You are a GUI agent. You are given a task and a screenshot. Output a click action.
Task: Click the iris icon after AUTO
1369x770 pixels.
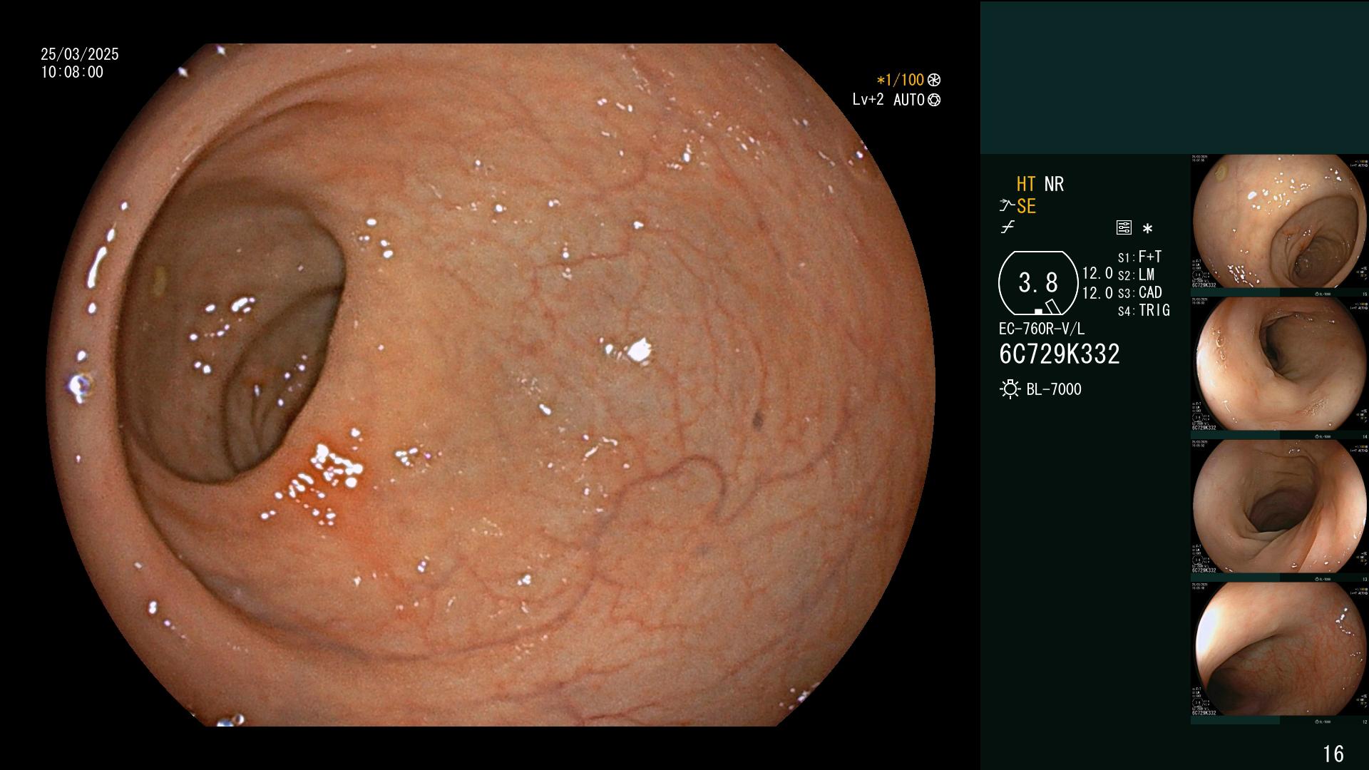coord(934,100)
